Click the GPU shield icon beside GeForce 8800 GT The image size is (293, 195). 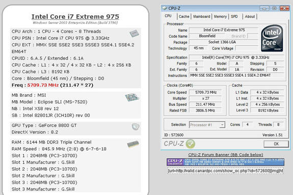point(136,127)
